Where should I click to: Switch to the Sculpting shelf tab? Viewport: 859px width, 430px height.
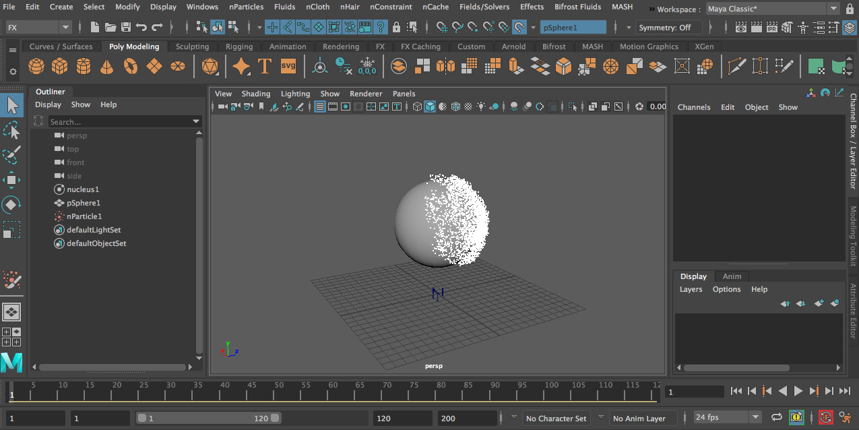[192, 47]
